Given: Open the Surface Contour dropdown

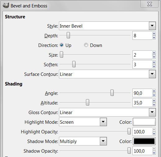Looking at the screenshot, I should pos(107,74).
